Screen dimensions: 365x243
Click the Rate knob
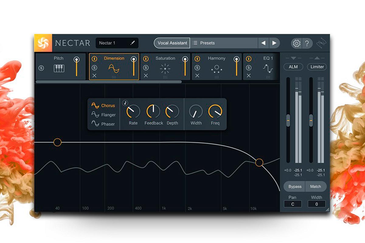click(133, 111)
